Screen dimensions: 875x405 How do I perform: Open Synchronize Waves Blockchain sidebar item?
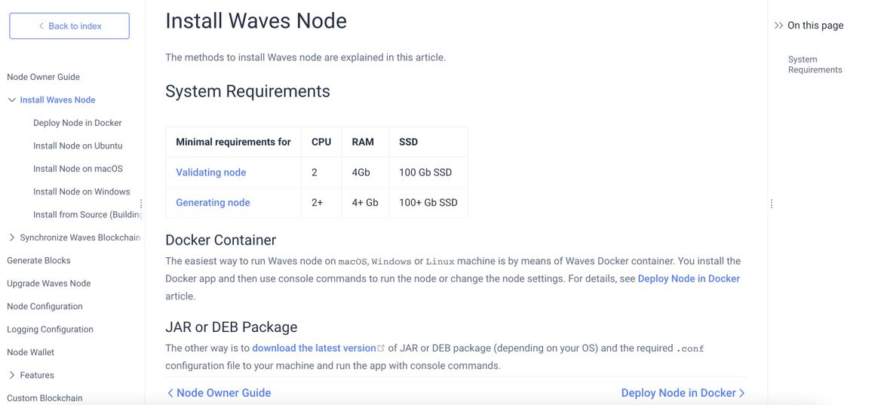81,238
